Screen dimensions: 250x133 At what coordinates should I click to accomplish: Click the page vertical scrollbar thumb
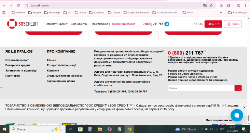[x=248, y=118]
